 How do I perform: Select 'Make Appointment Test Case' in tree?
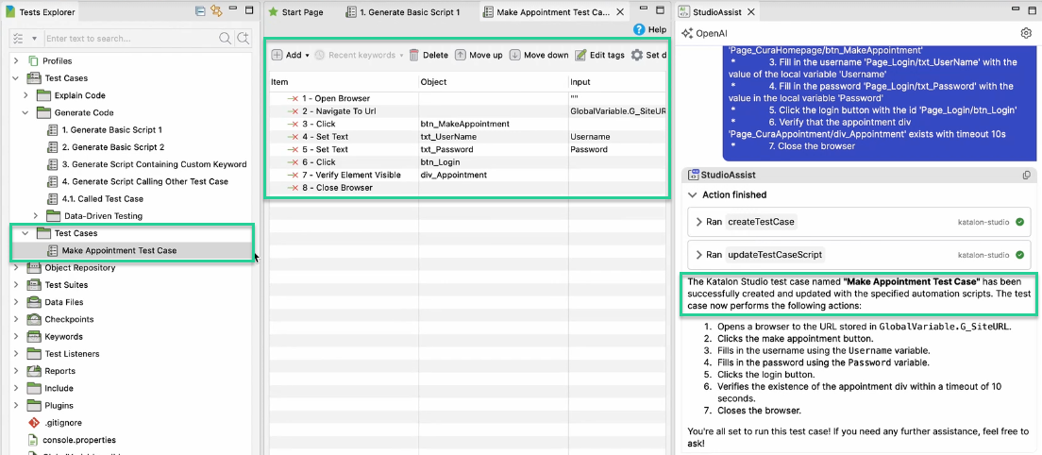click(x=119, y=250)
